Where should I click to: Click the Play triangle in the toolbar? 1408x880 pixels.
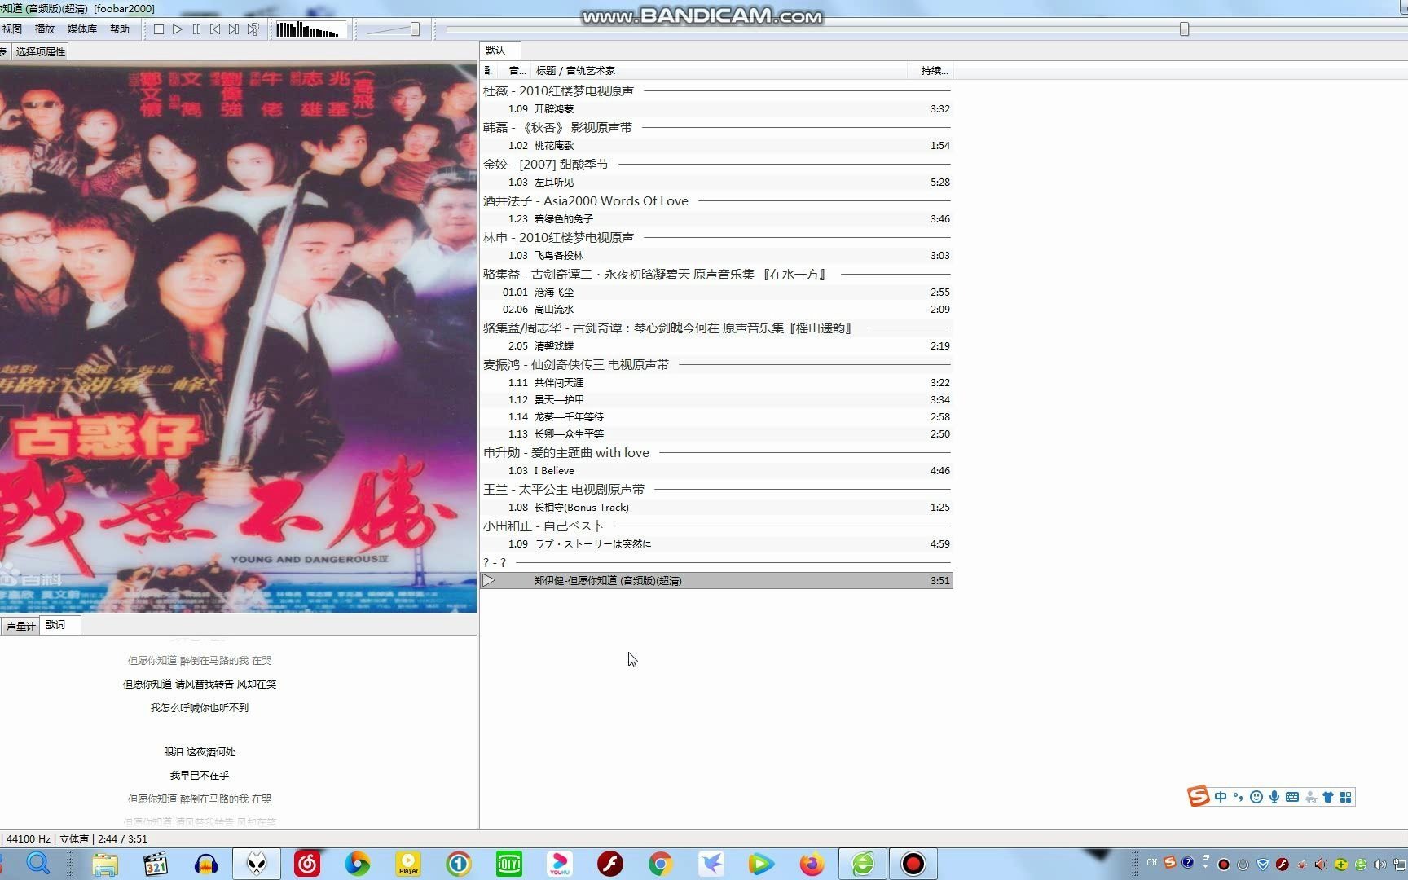(x=178, y=29)
